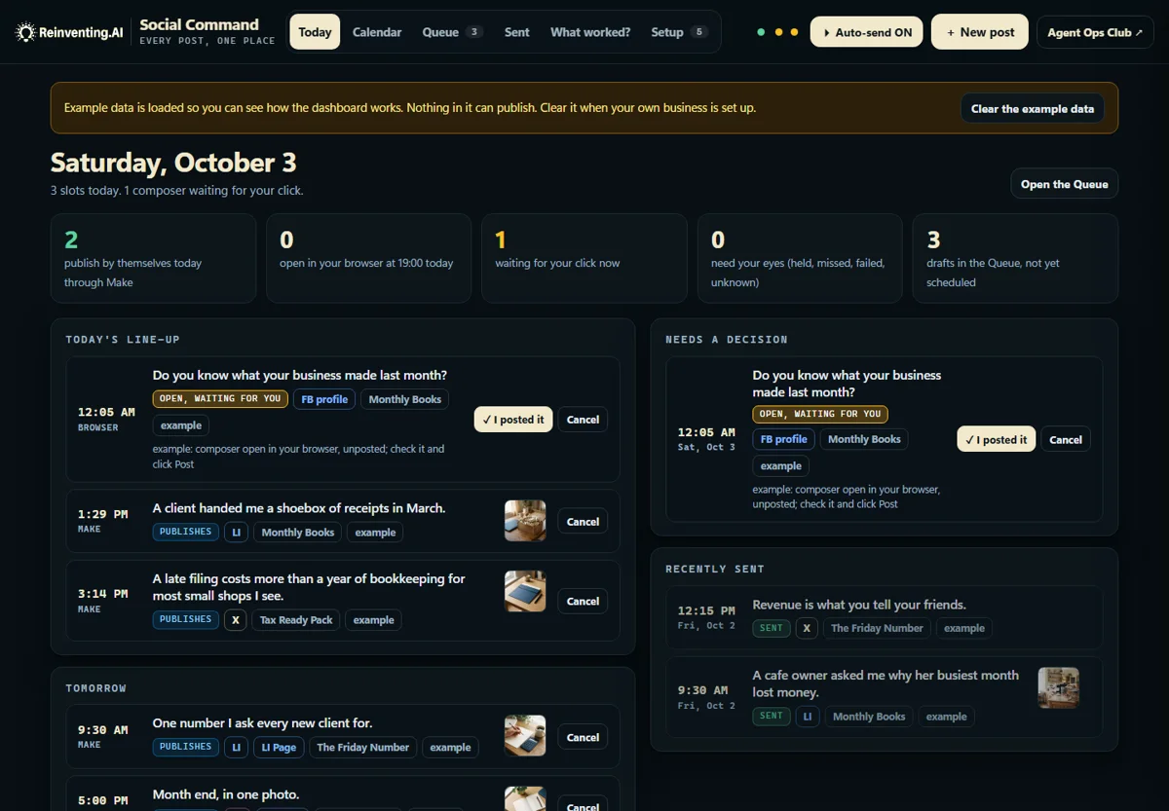Click The Friday Number tag under Tomorrow

[x=362, y=748]
